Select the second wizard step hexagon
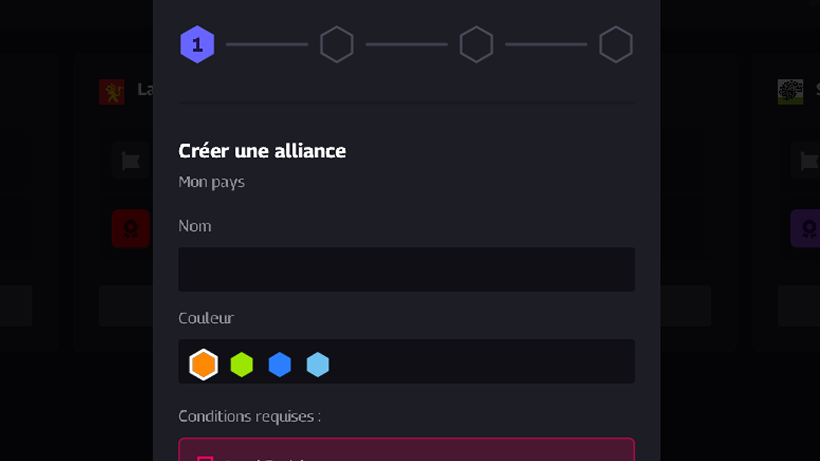 (337, 44)
